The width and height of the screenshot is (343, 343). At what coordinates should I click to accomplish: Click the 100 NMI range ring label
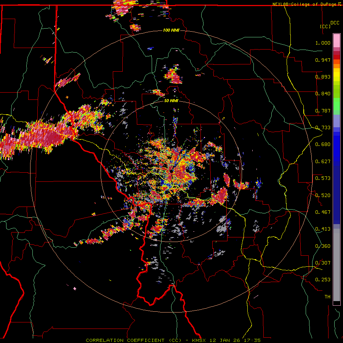[x=171, y=30]
